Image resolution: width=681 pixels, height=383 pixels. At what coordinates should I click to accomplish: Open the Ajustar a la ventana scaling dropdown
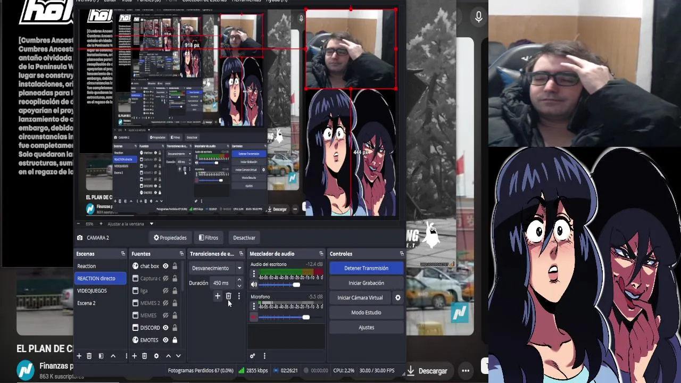point(130,224)
